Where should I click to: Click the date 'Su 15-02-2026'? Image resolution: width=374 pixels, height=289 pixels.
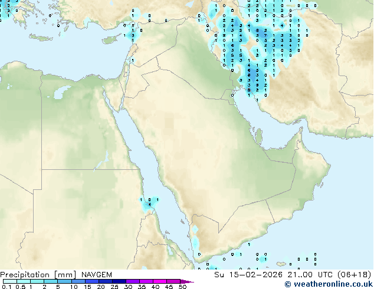[248, 275]
